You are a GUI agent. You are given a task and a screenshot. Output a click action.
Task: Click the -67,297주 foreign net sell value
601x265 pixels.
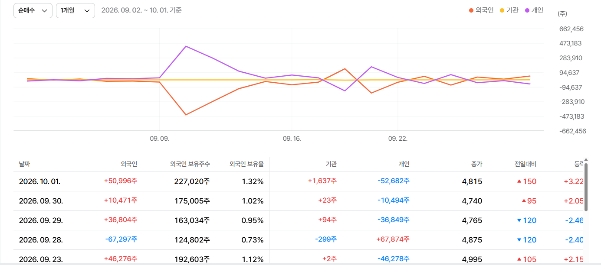pyautogui.click(x=121, y=239)
